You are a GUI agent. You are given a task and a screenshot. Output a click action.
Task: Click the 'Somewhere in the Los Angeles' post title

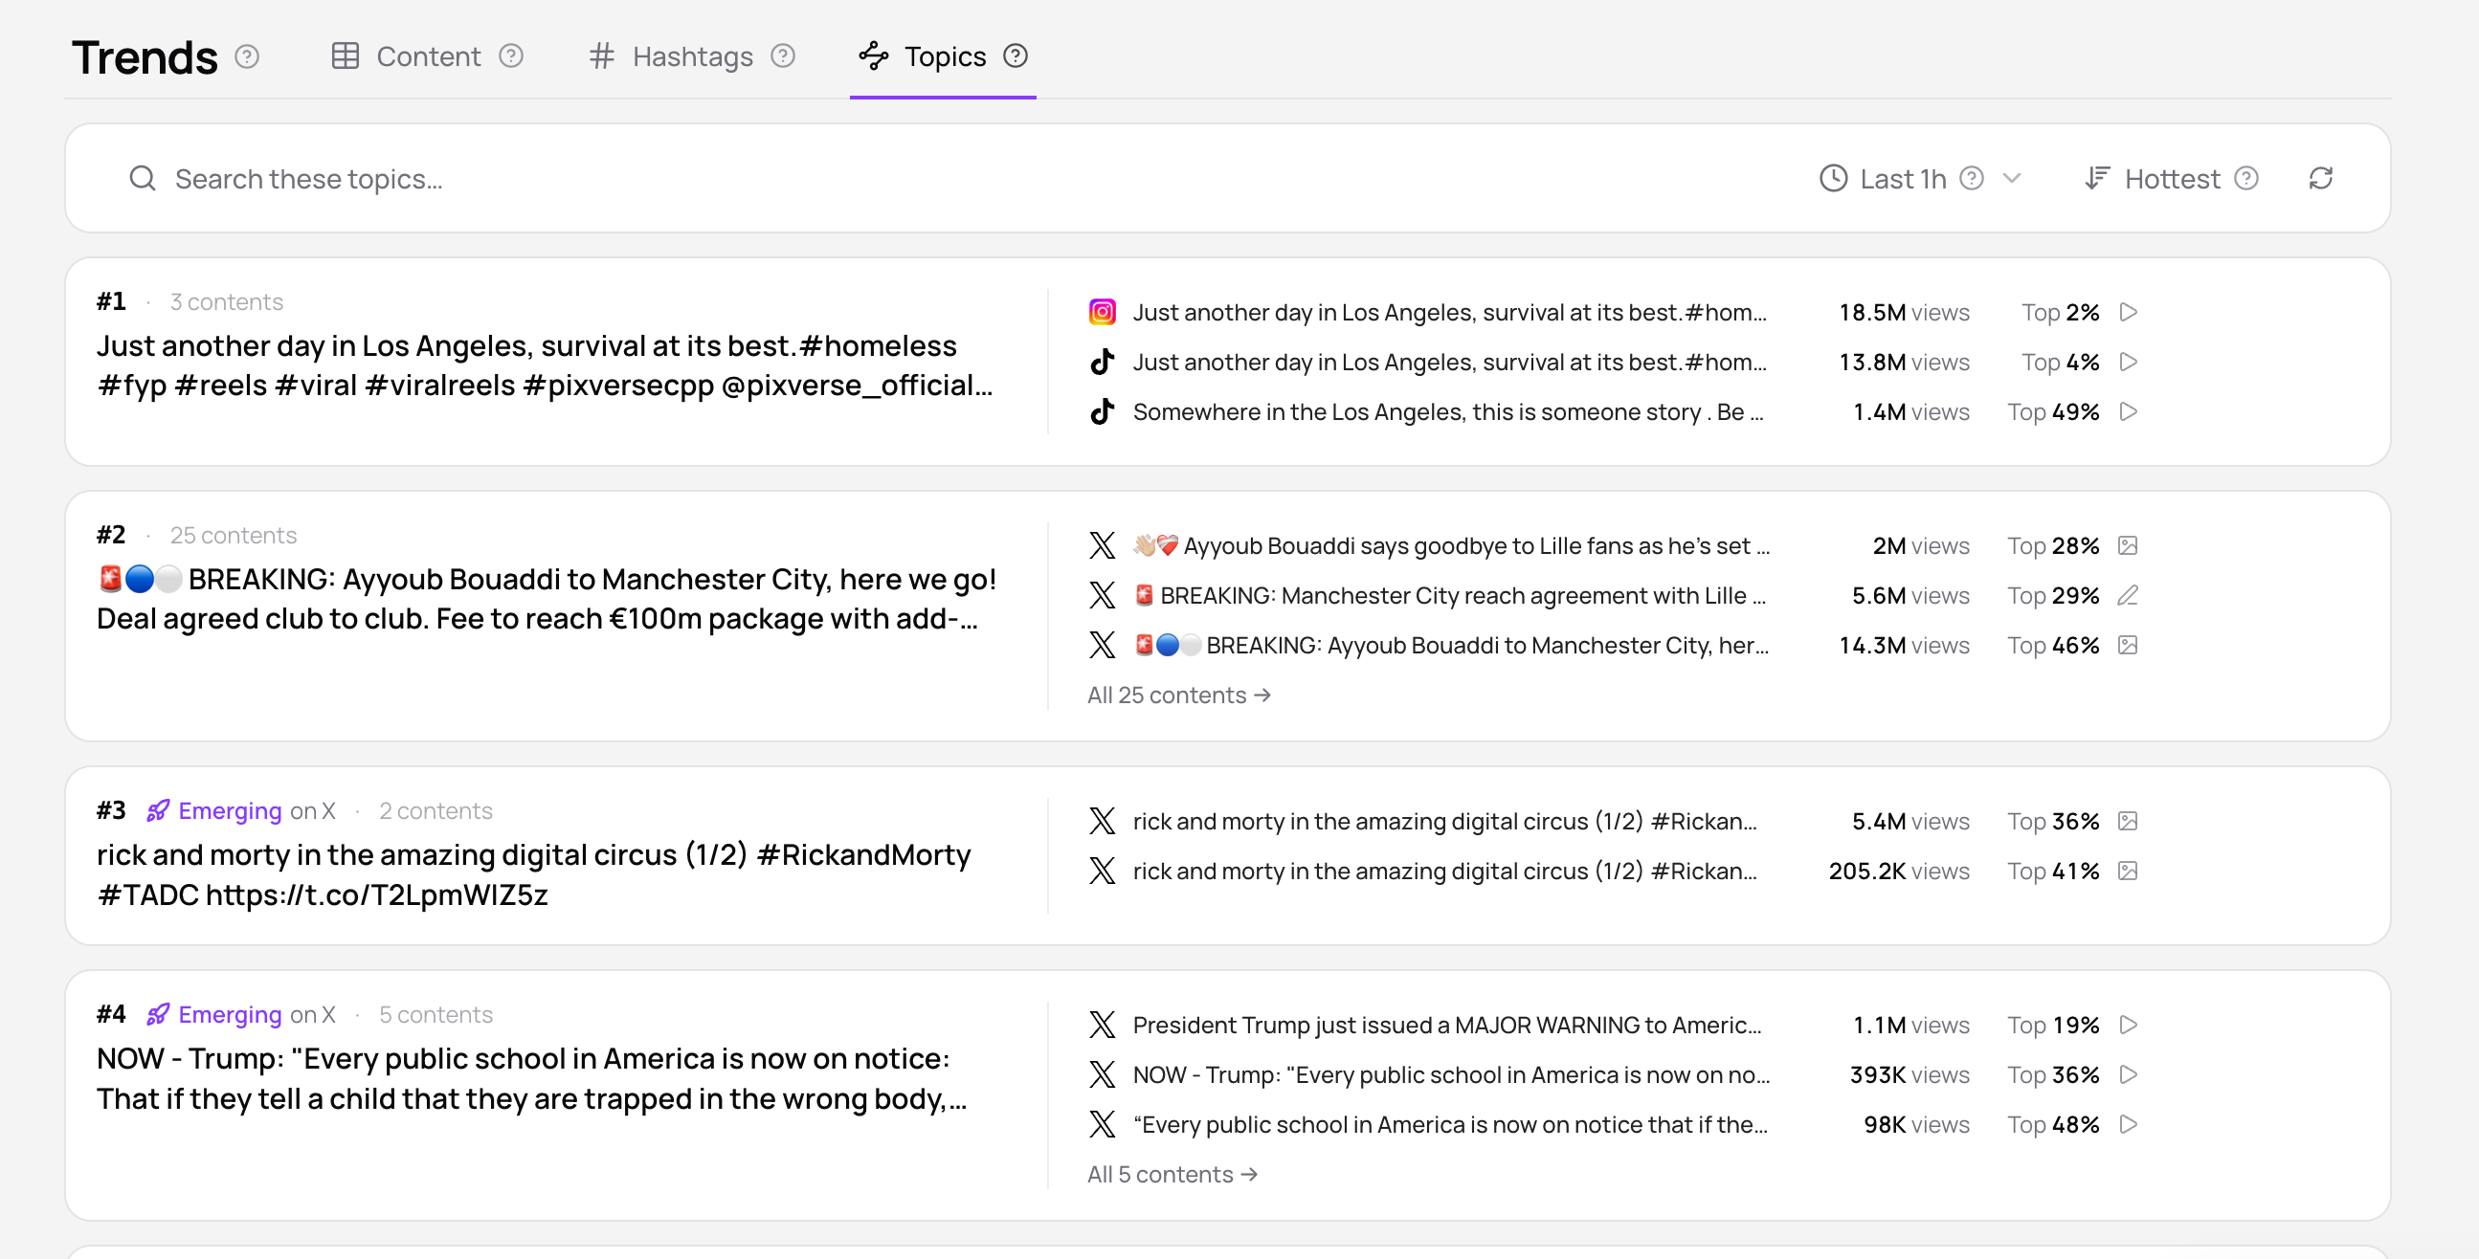(1448, 412)
